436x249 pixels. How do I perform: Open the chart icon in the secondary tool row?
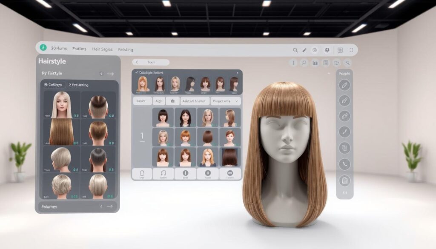315,63
